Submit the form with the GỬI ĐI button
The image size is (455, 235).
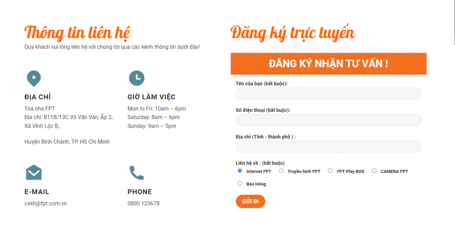coord(251,201)
